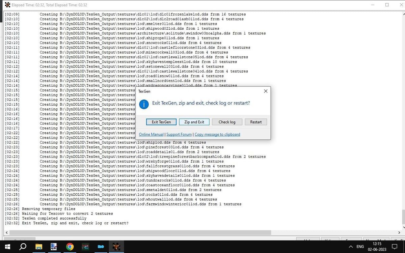The height and width of the screenshot is (253, 405).
Task: Launch File Explorer from the taskbar
Action: (38, 247)
